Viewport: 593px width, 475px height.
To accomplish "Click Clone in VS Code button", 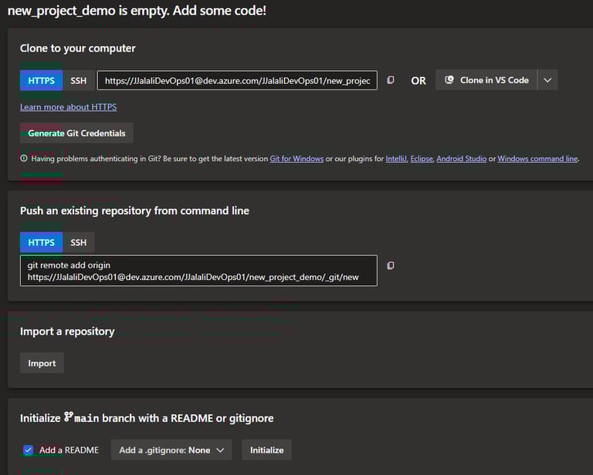I will coord(486,80).
